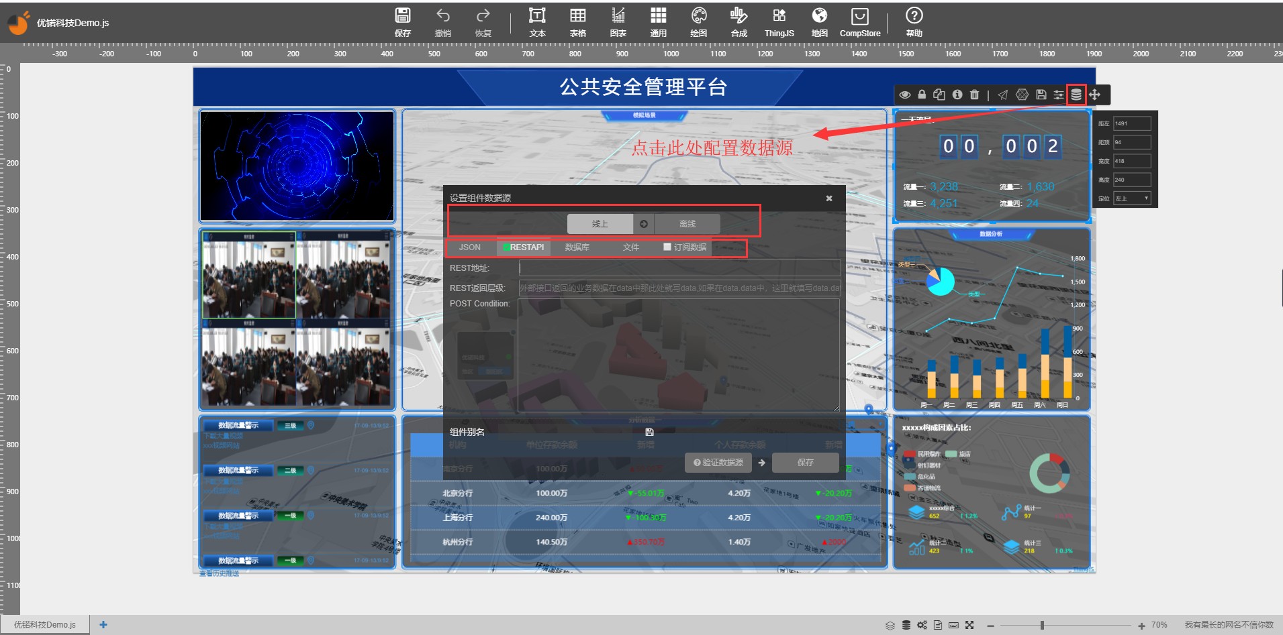This screenshot has height=635, width=1283.
Task: Click the hexagon mesh icon in component toolbar
Action: (1022, 95)
